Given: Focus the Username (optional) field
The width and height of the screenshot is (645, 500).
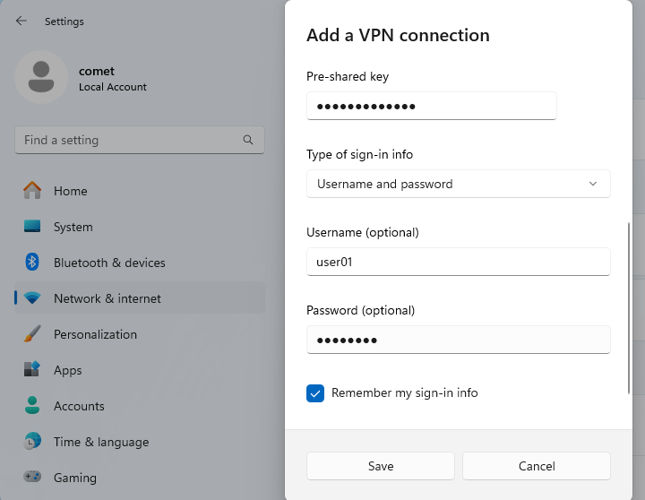Looking at the screenshot, I should click(x=459, y=262).
